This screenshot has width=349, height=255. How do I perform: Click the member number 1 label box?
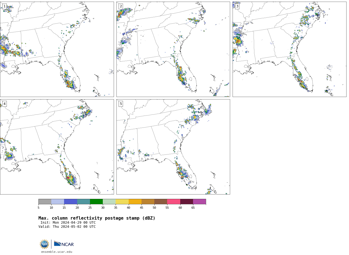4,6
